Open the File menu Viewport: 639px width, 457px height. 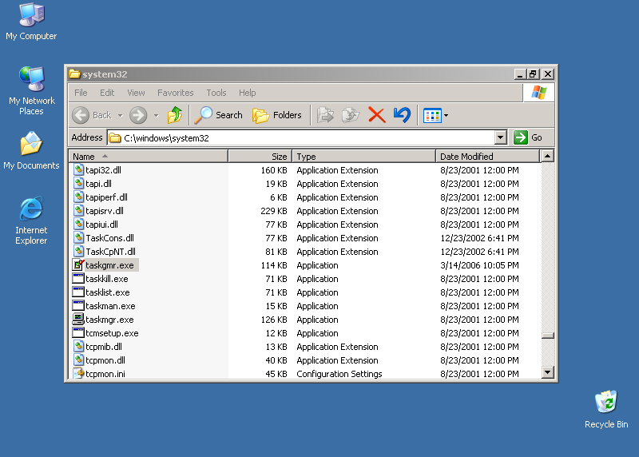point(81,93)
